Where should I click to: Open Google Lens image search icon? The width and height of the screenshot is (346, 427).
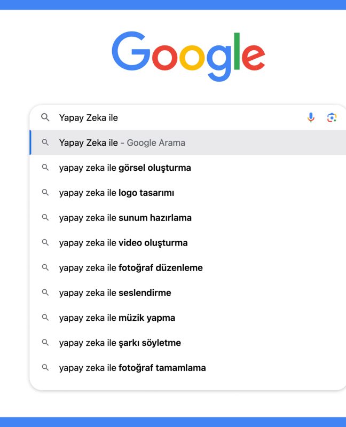pyautogui.click(x=332, y=117)
